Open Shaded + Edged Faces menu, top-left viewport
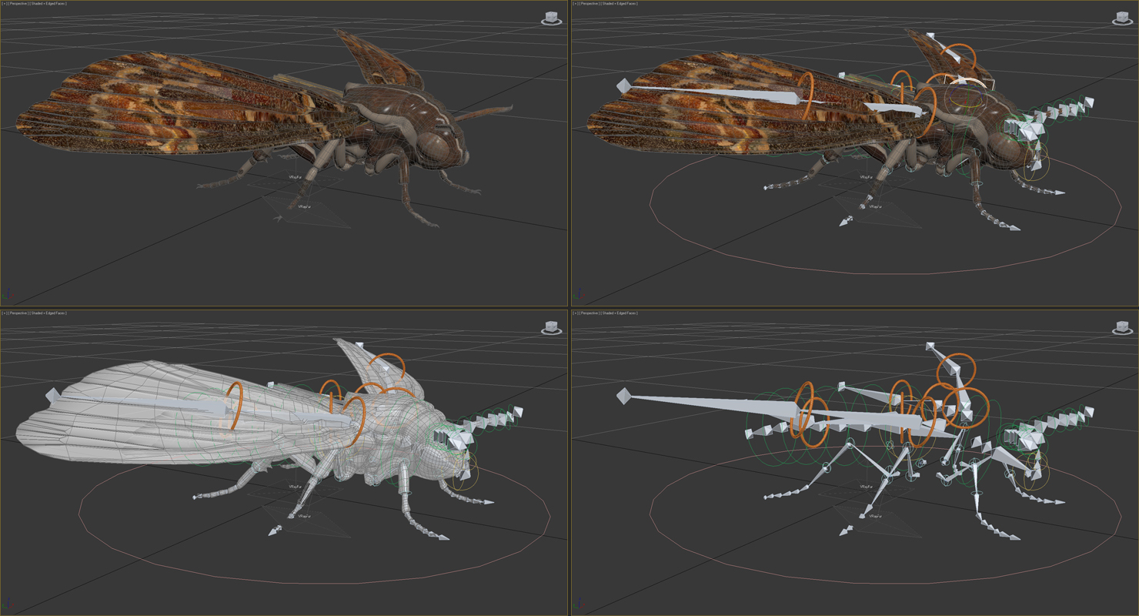Image resolution: width=1139 pixels, height=616 pixels. point(48,4)
